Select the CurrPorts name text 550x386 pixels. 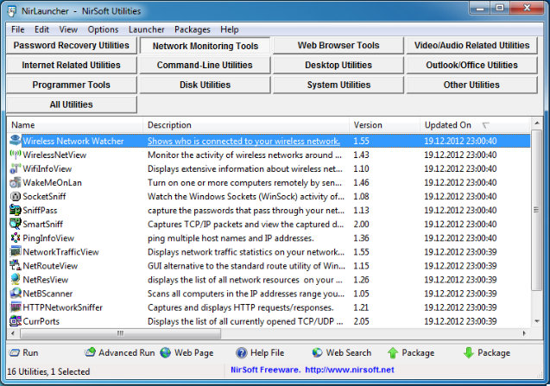41,321
